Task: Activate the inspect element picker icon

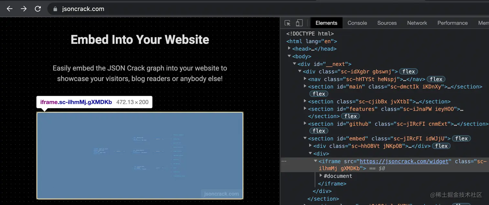Action: point(288,23)
